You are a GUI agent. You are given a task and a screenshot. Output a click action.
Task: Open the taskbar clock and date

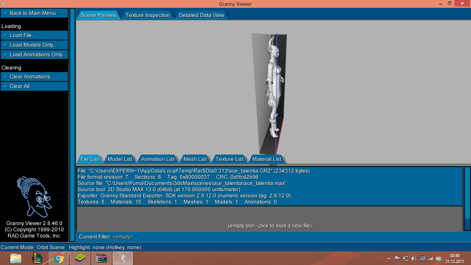(x=455, y=258)
